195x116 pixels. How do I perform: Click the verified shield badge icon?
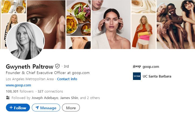(x=57, y=66)
